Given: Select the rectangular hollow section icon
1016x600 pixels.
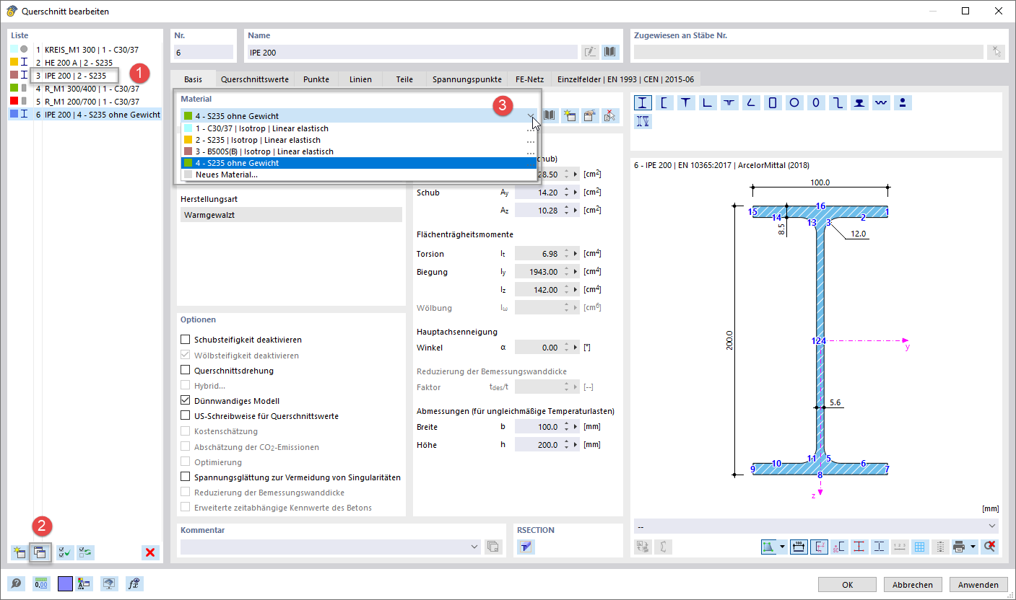Looking at the screenshot, I should [x=773, y=102].
